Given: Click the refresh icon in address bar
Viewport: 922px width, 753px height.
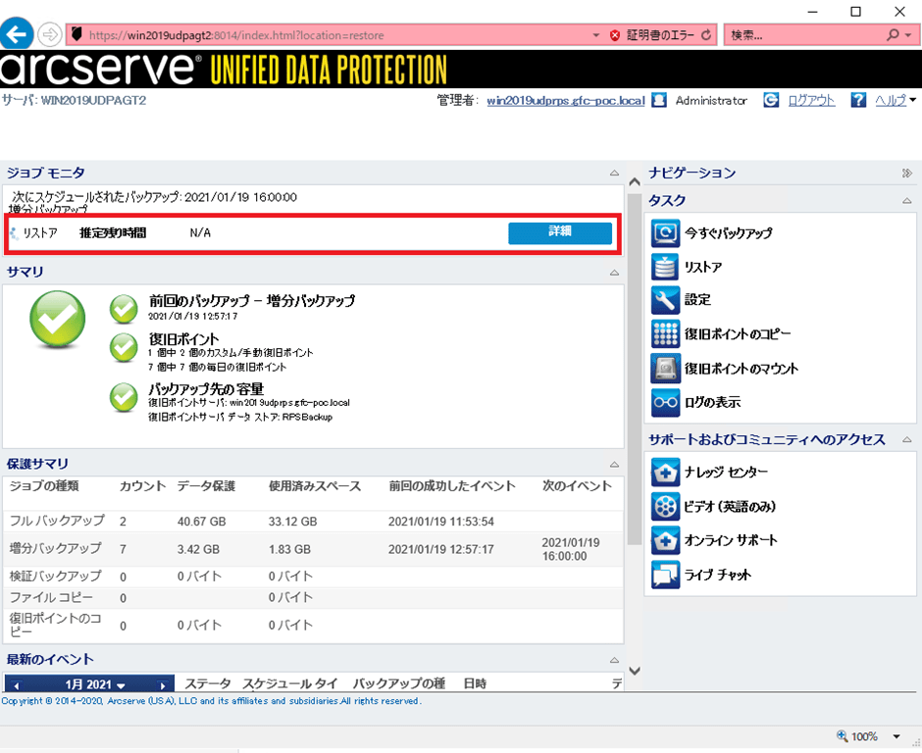Looking at the screenshot, I should pyautogui.click(x=706, y=35).
